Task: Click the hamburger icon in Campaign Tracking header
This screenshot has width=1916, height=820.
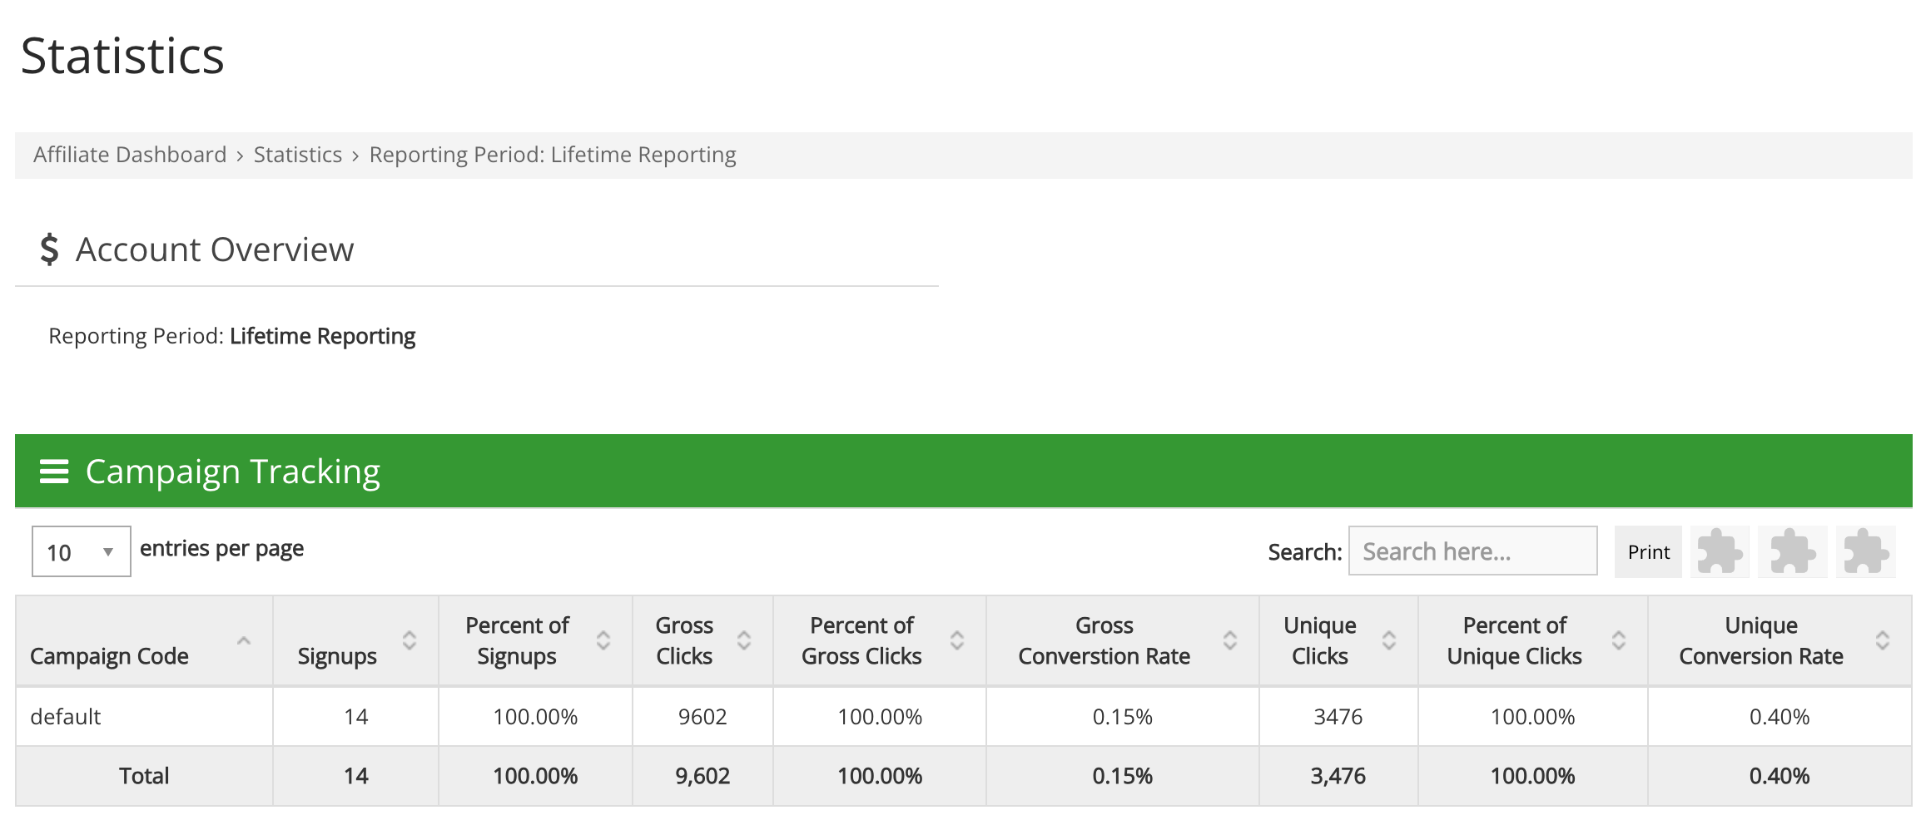Action: pyautogui.click(x=54, y=470)
